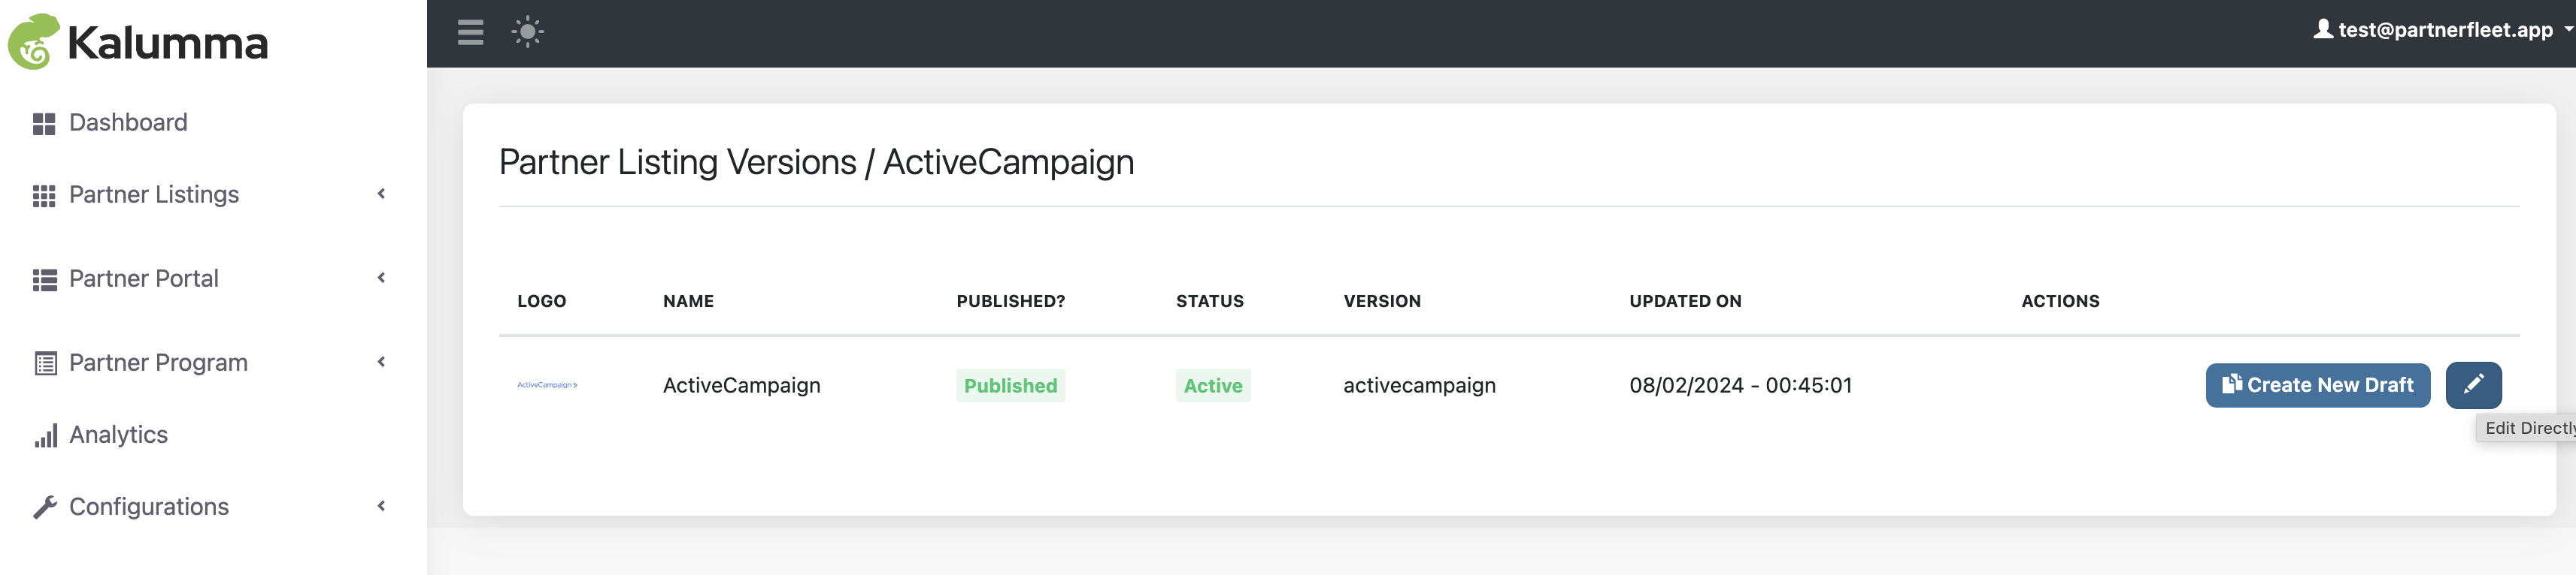Click the NAME column header
The width and height of the screenshot is (2576, 575).
pyautogui.click(x=688, y=302)
